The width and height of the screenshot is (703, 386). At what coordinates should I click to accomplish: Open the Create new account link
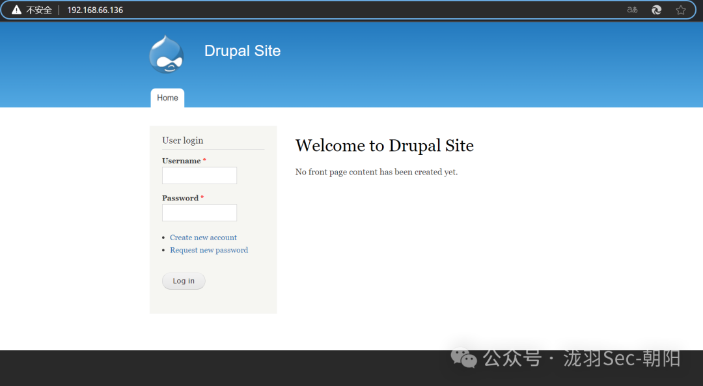point(203,238)
